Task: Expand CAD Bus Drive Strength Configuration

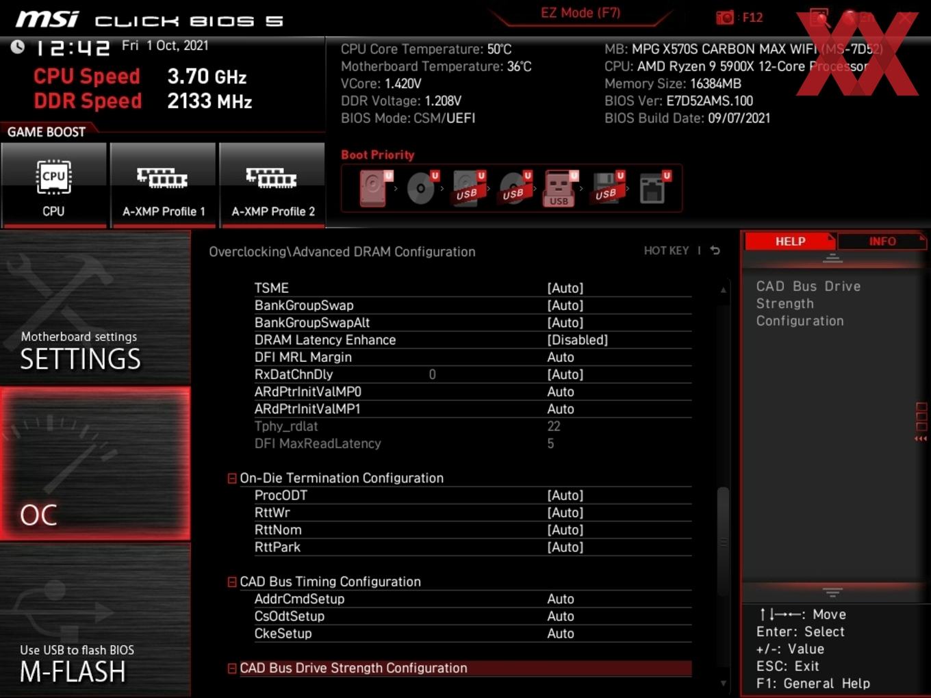Action: (232, 668)
